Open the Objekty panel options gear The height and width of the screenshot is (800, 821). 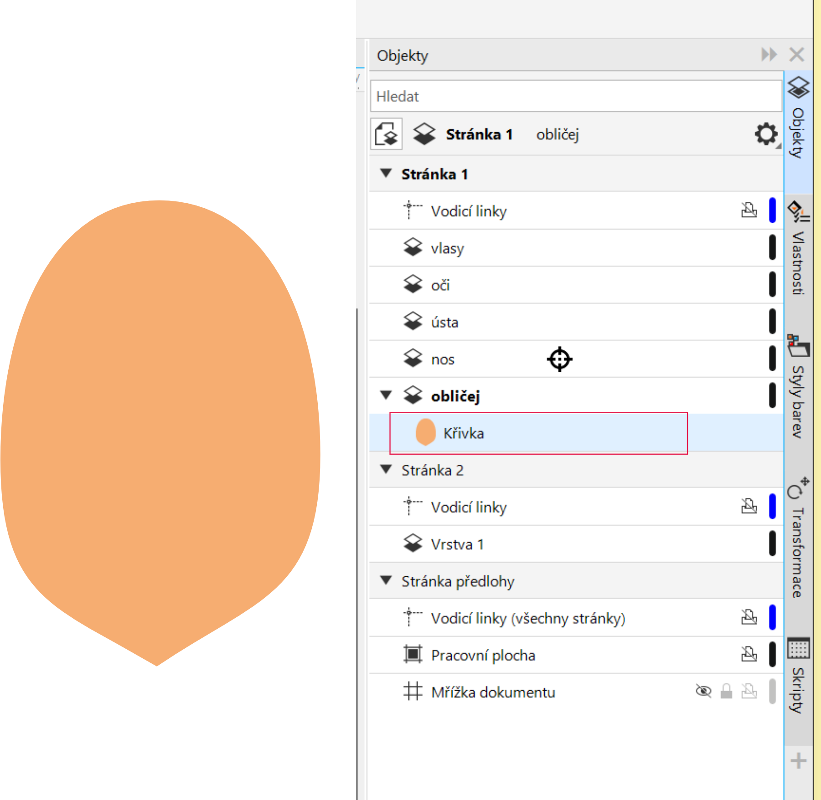[766, 134]
